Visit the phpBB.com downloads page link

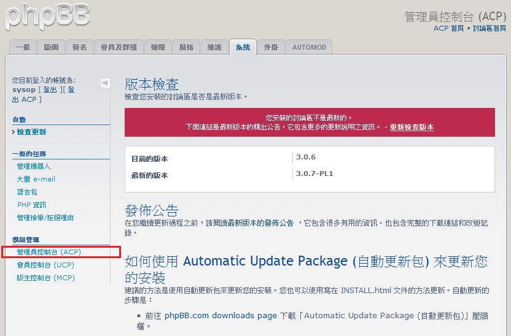click(x=220, y=315)
